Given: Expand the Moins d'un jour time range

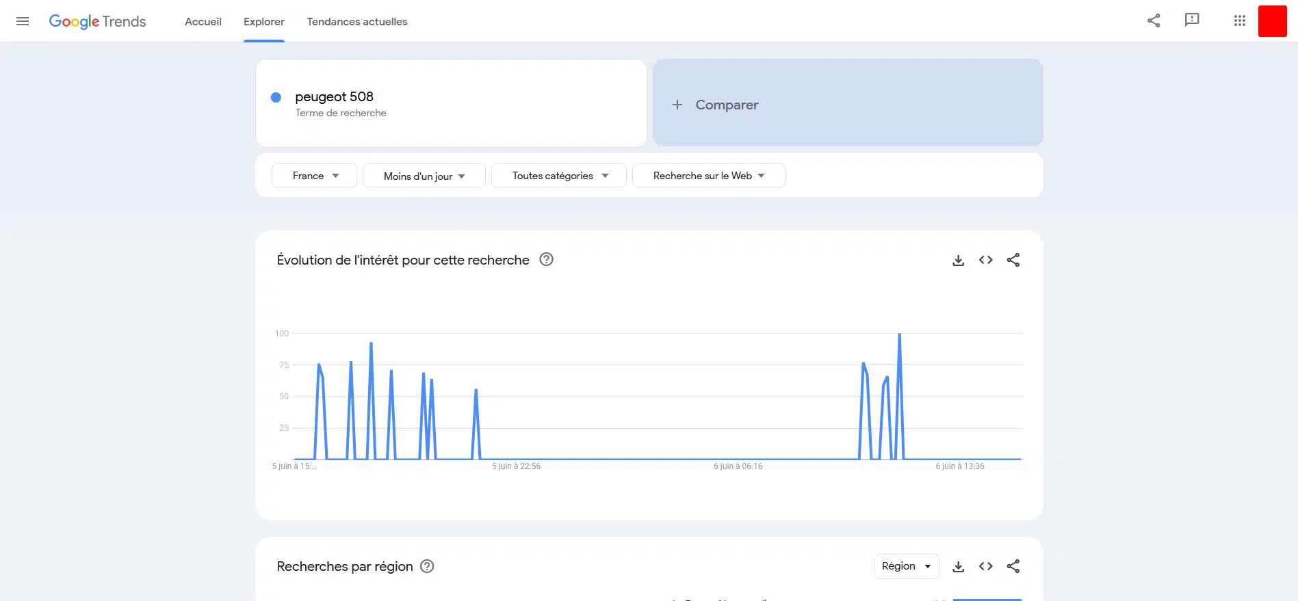Looking at the screenshot, I should tap(424, 176).
